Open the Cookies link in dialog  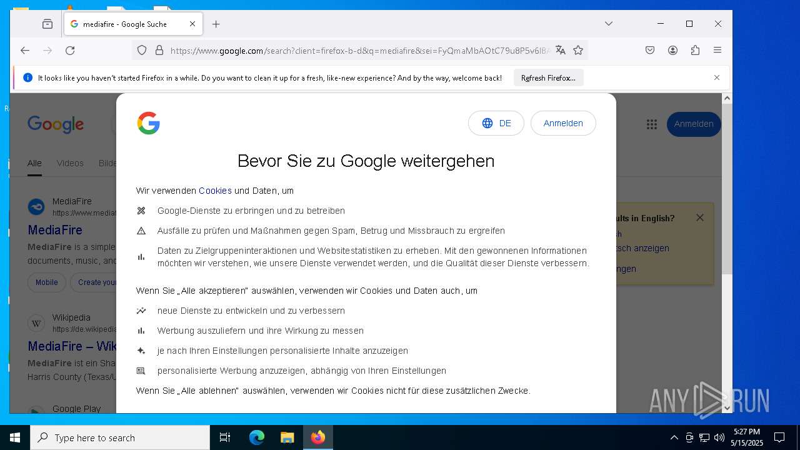pyautogui.click(x=215, y=191)
